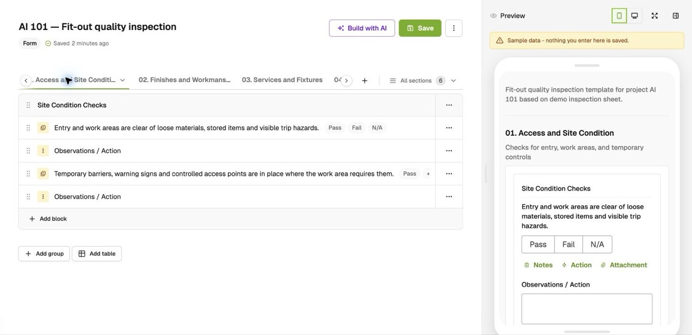Screen dimensions: 692x335
Task: Click Fail chip on Entry and work areas row
Action: coord(357,128)
